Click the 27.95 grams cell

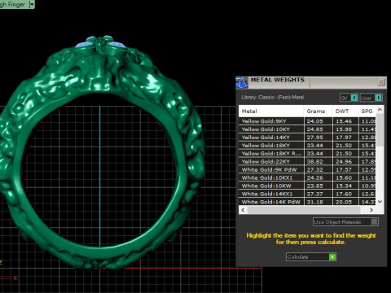pyautogui.click(x=318, y=138)
